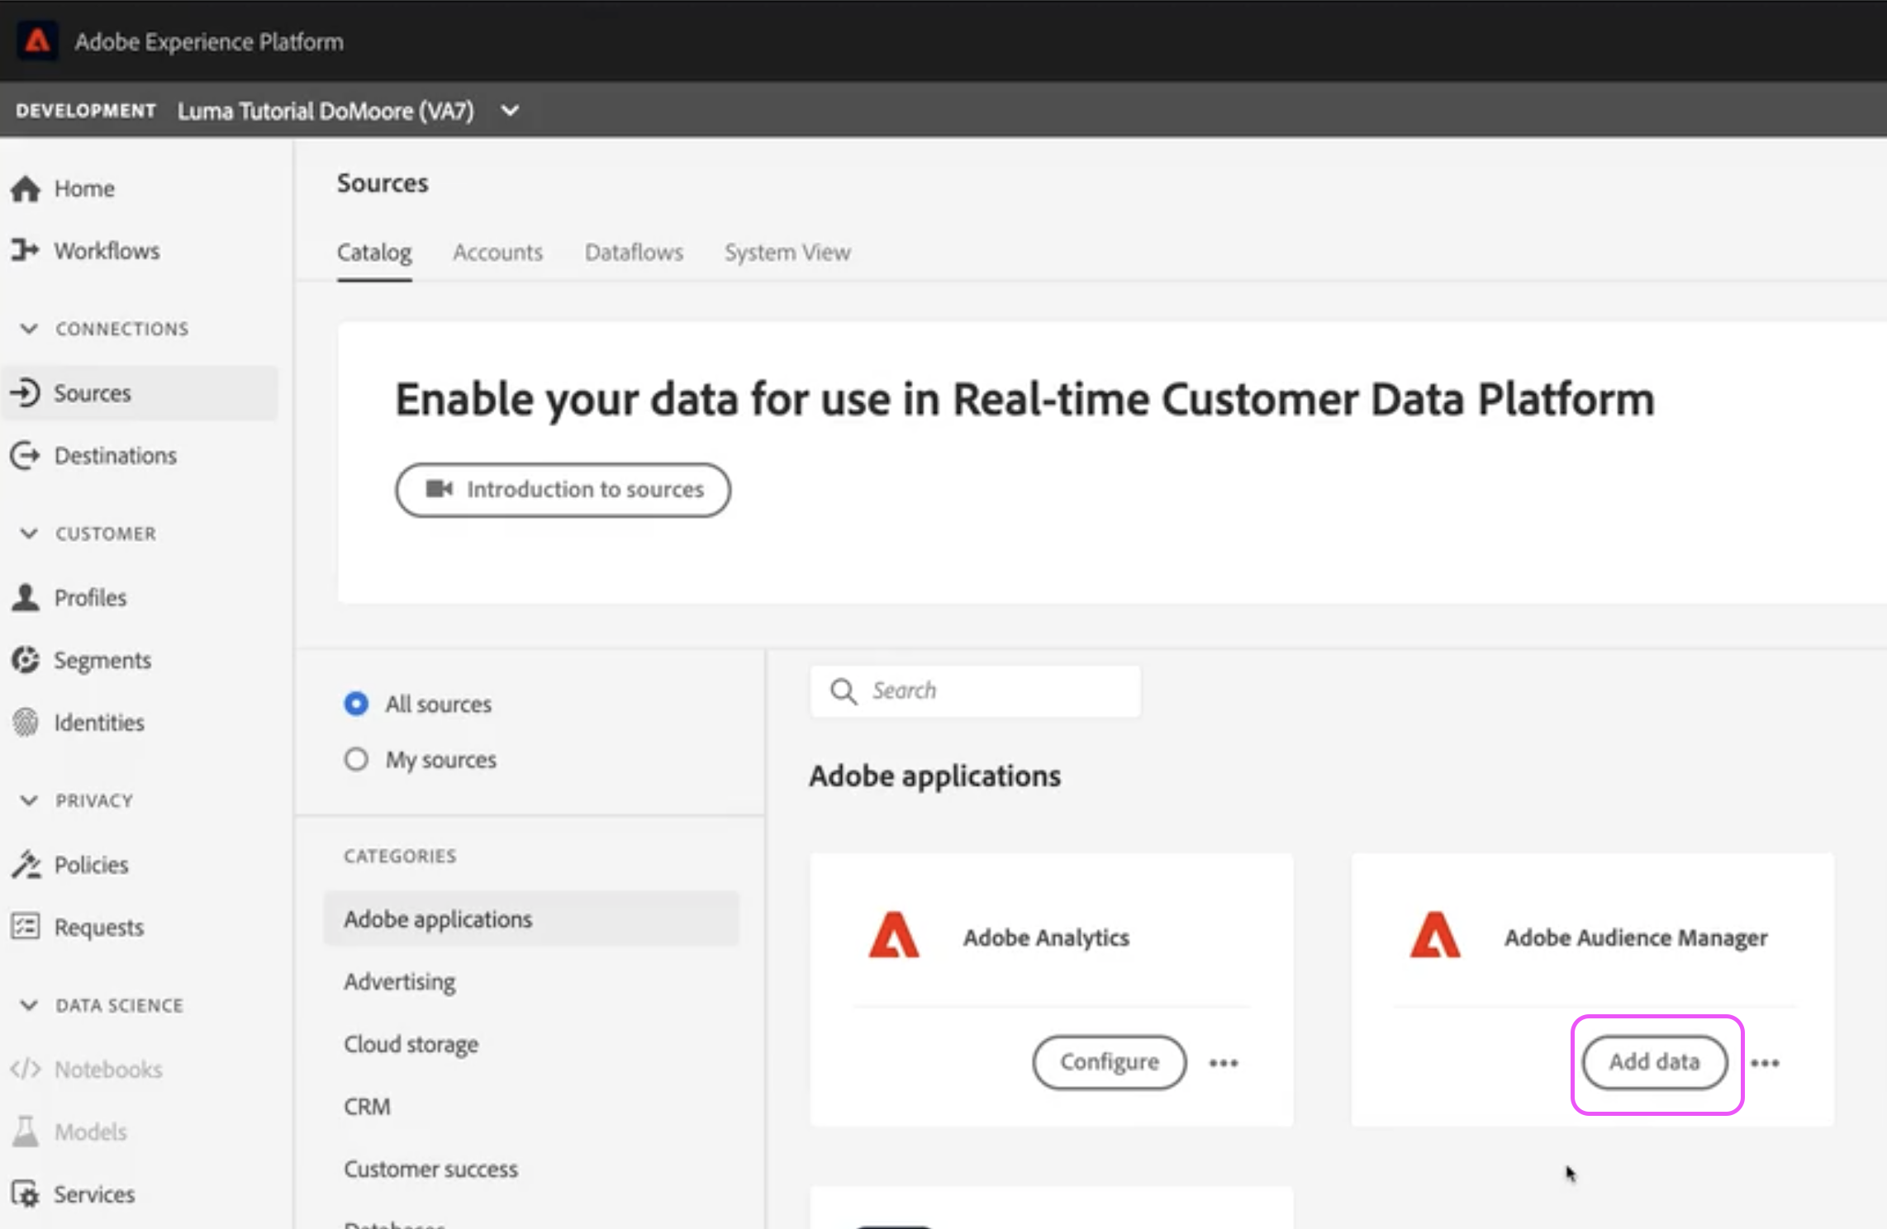Collapse the CONNECTIONS sidebar section
The height and width of the screenshot is (1229, 1887).
pyautogui.click(x=29, y=329)
